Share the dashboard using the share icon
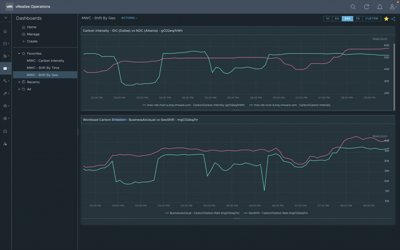This screenshot has width=400, height=250. tap(393, 18)
